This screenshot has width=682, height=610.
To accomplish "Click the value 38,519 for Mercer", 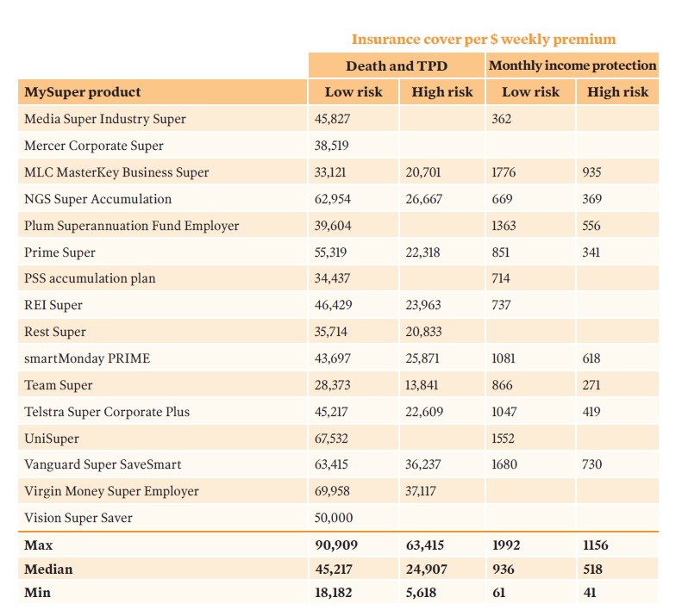I will (332, 146).
